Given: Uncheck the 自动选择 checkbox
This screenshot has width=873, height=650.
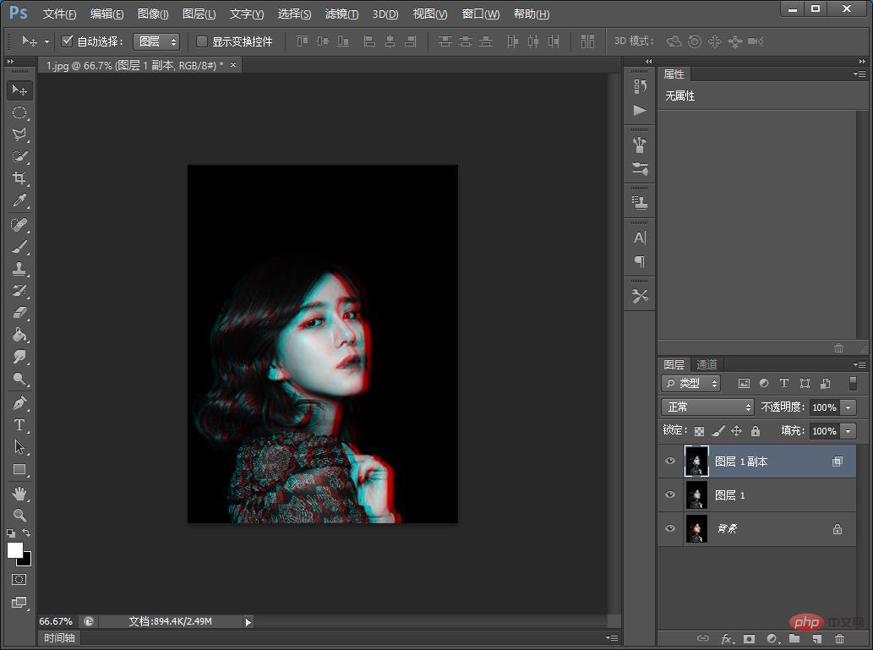Looking at the screenshot, I should pos(68,41).
